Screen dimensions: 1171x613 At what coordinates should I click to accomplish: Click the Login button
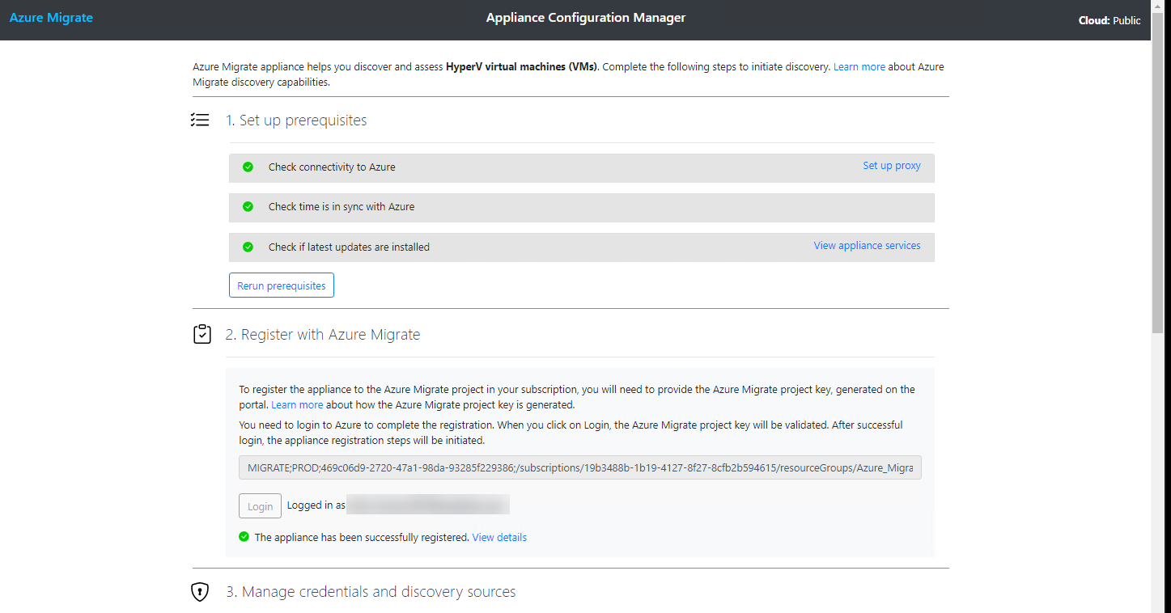click(260, 506)
